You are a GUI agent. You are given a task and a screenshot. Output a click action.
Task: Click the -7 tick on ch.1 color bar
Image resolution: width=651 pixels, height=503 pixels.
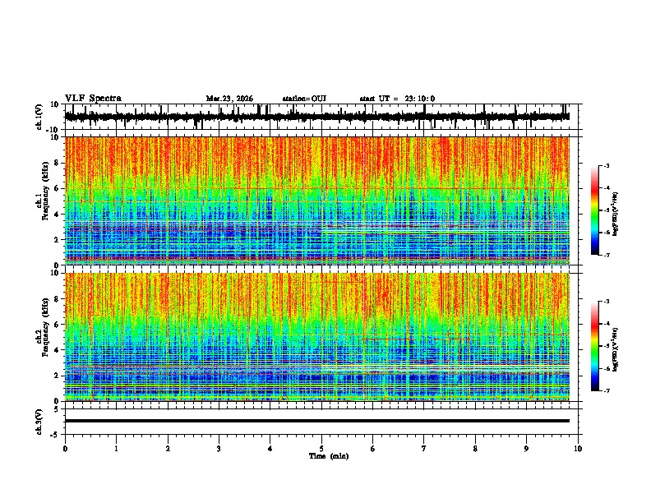606,255
